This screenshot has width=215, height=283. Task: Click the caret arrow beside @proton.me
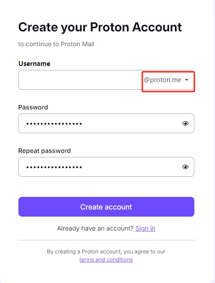click(187, 80)
